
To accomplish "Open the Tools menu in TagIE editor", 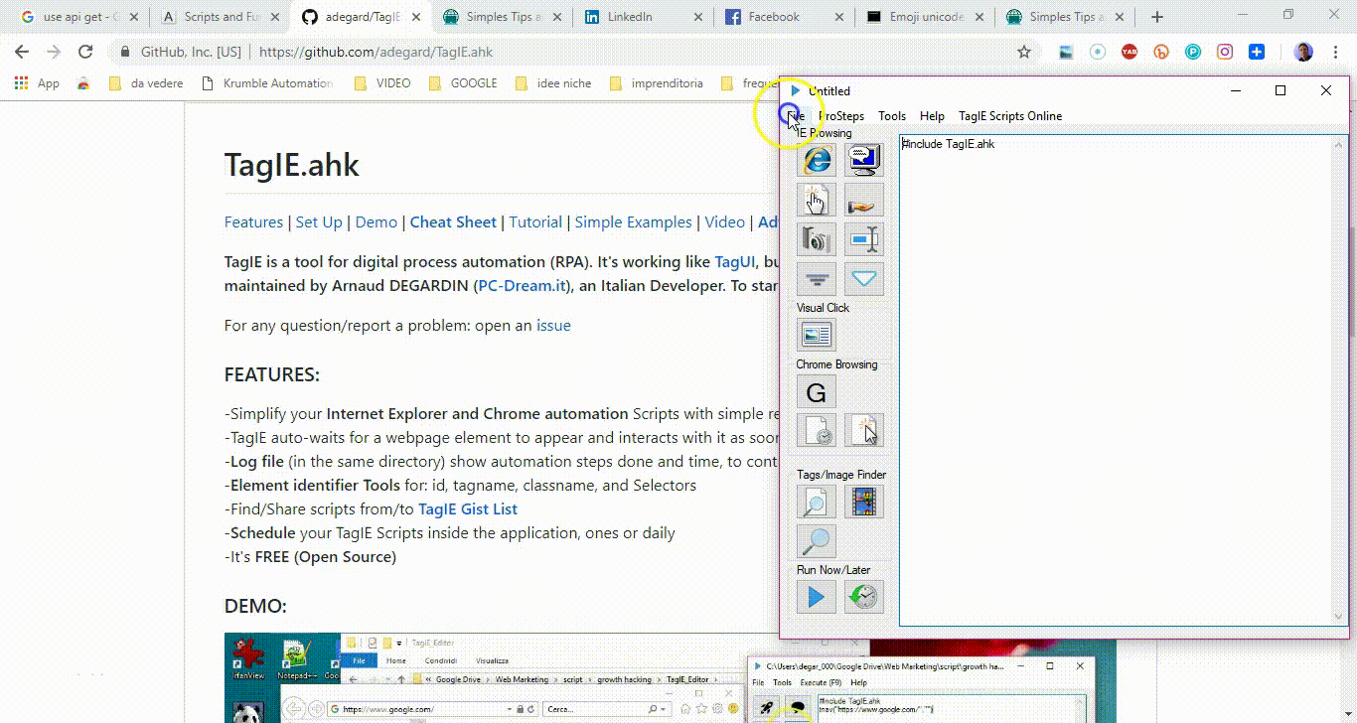I will 892,116.
